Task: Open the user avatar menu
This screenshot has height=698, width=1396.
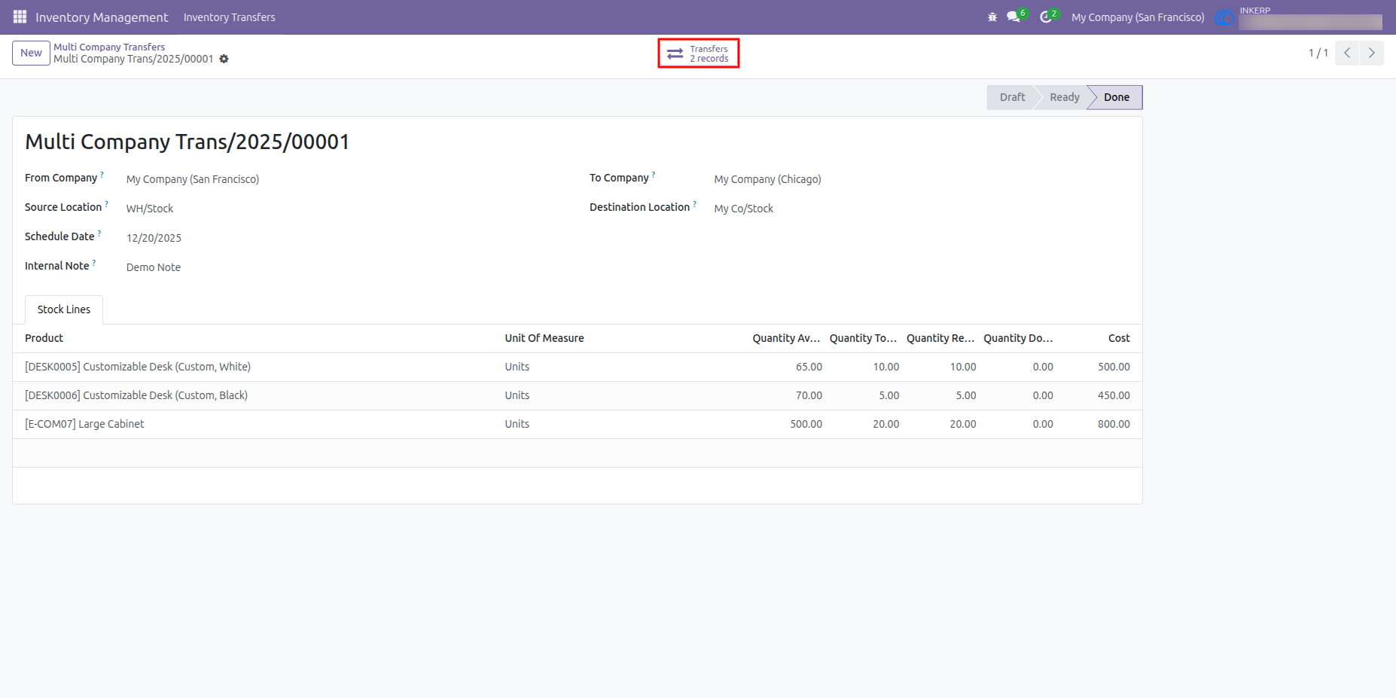Action: tap(1225, 17)
